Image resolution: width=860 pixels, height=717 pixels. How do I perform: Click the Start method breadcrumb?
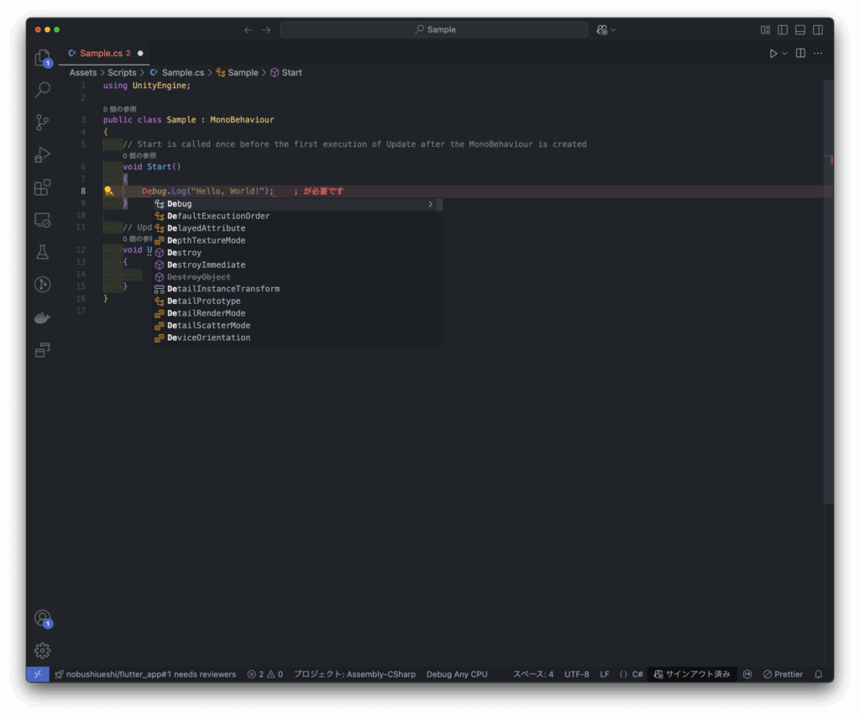286,72
